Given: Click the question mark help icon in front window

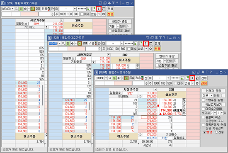Looking at the screenshot, I should click(x=211, y=72).
